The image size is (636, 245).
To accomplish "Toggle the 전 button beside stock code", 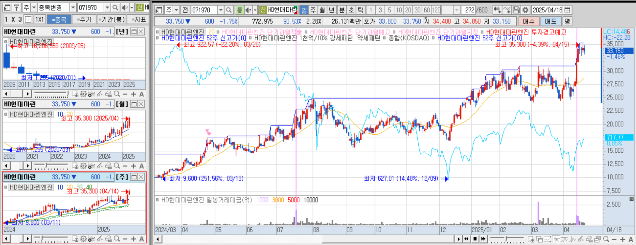I will coord(185,10).
